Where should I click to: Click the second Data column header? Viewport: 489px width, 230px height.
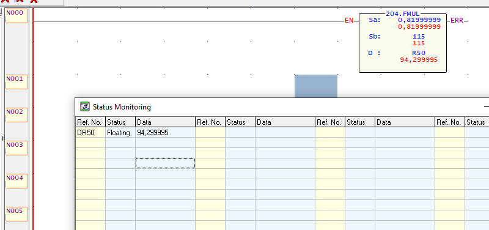[285, 122]
